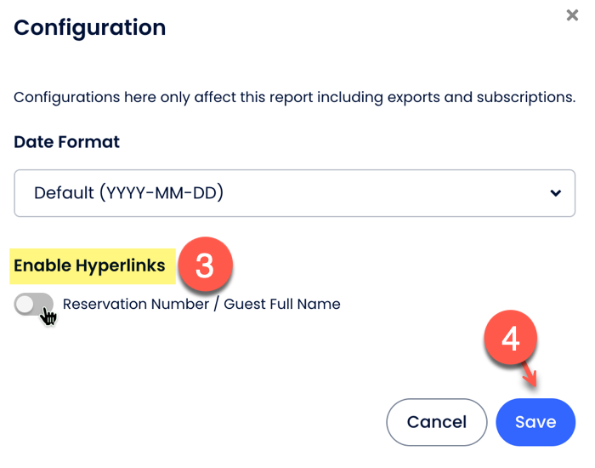
Task: Select the Default (YYYY-MM-DD) text in the combo box
Action: pyautogui.click(x=128, y=193)
